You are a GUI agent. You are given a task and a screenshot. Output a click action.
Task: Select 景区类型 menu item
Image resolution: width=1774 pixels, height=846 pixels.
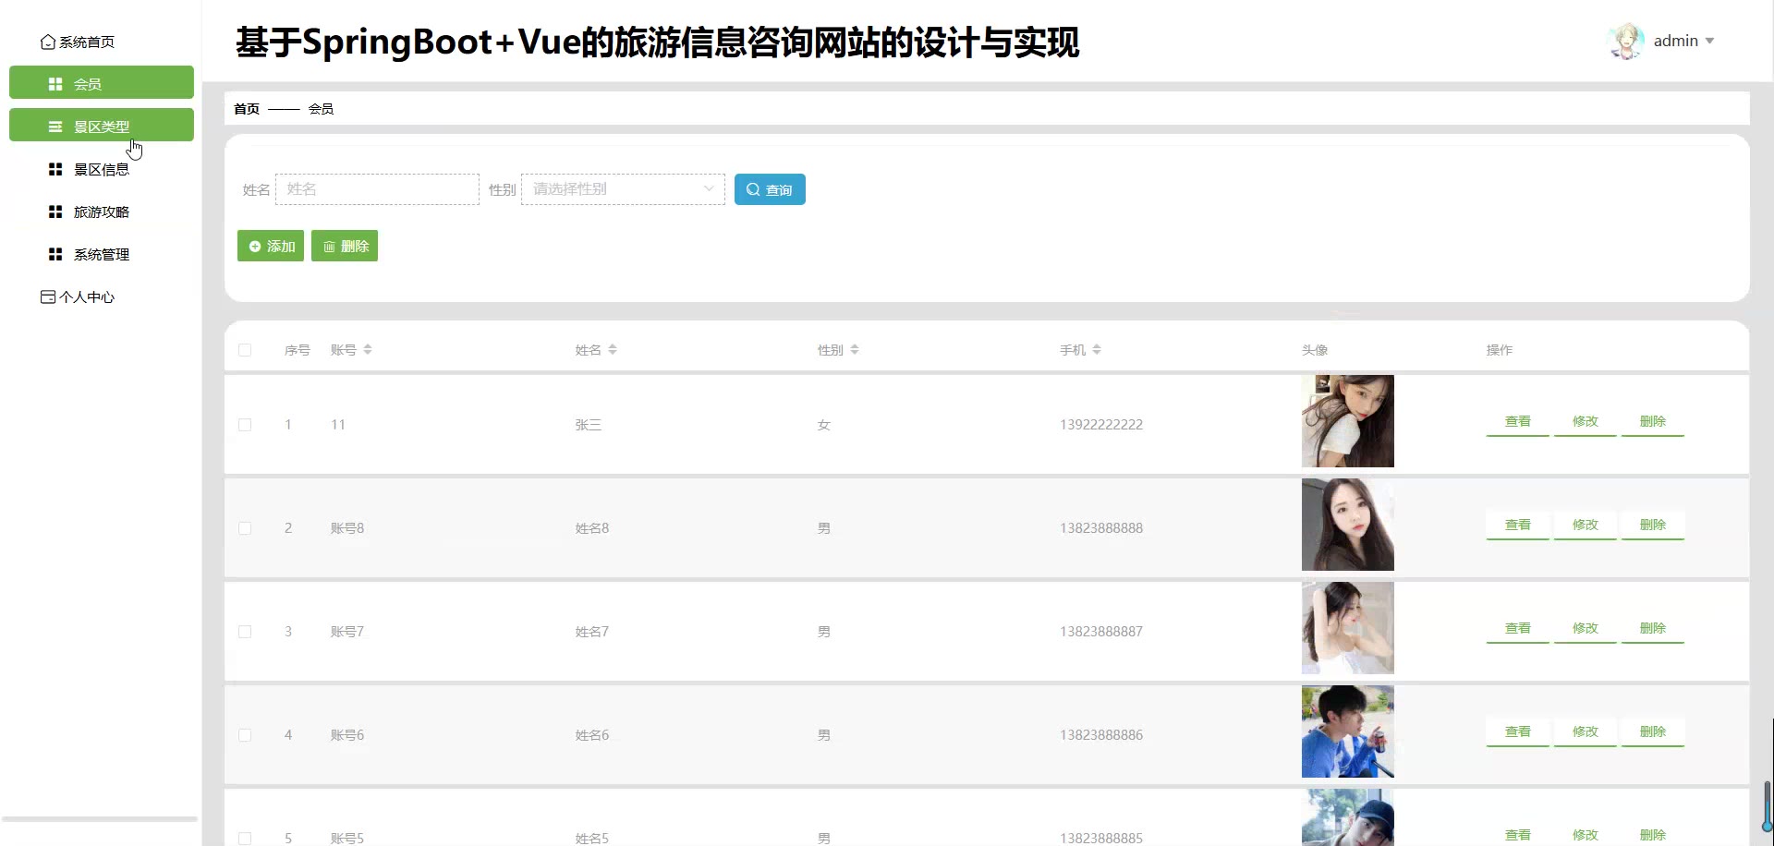pyautogui.click(x=102, y=125)
